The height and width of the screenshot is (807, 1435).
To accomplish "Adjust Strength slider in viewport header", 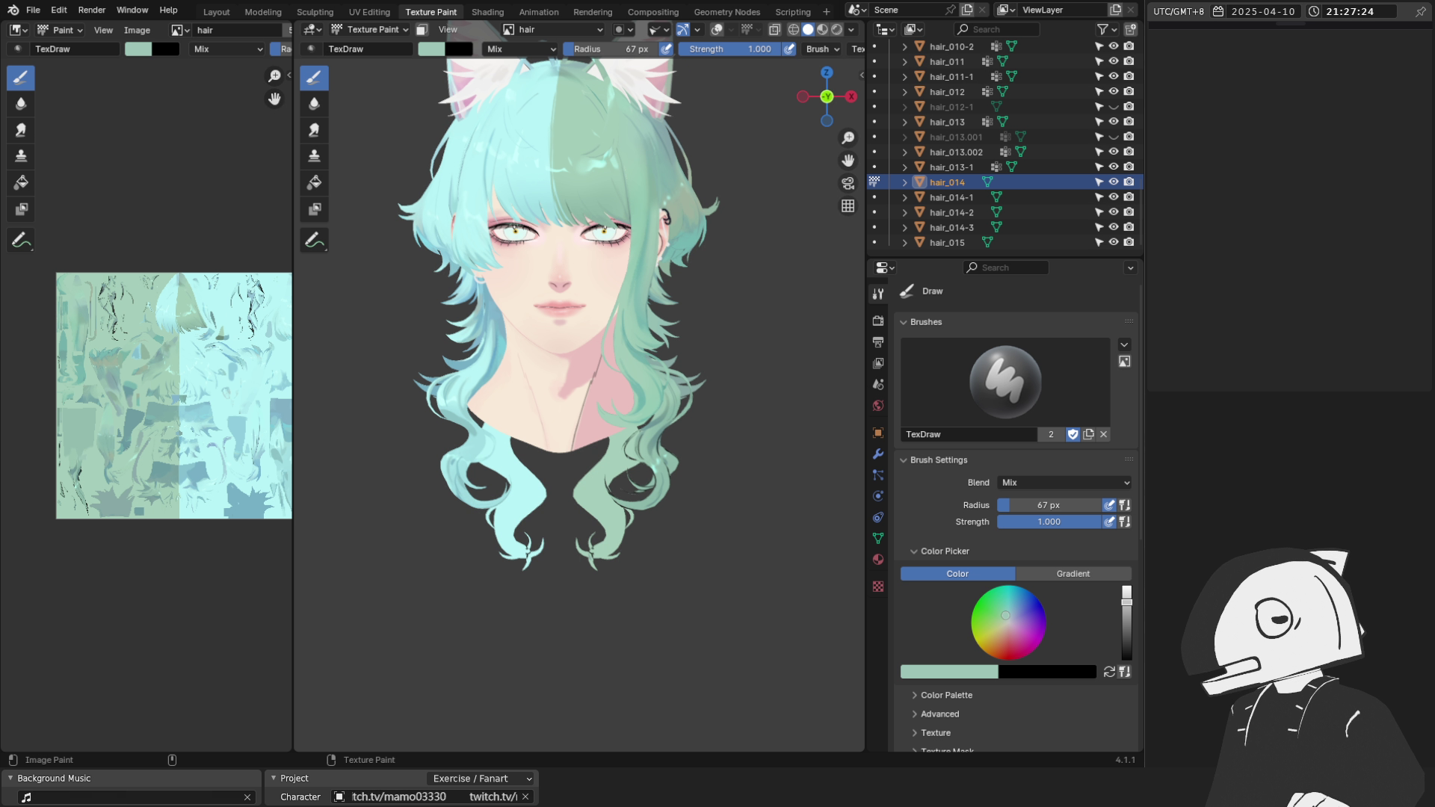I will click(729, 49).
